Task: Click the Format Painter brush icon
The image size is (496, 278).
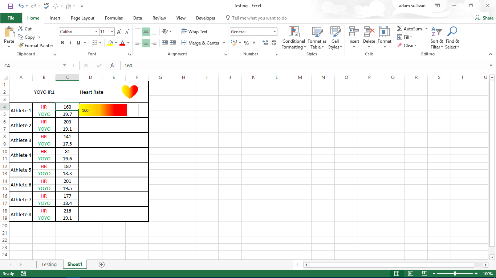Action: [x=21, y=46]
